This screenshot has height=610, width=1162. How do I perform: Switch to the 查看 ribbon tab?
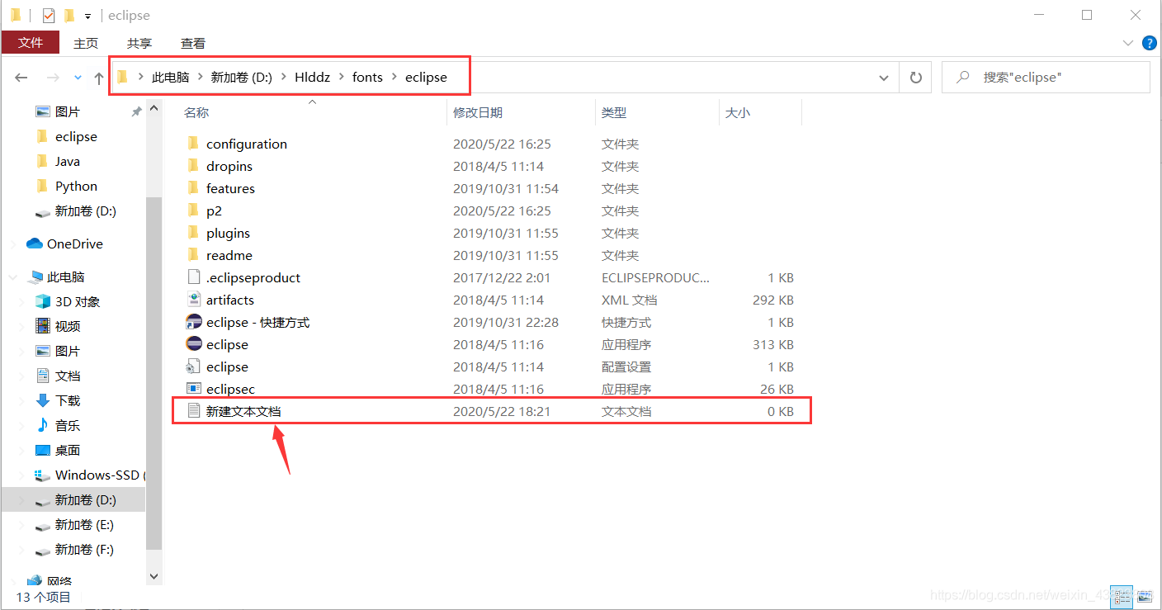tap(193, 43)
